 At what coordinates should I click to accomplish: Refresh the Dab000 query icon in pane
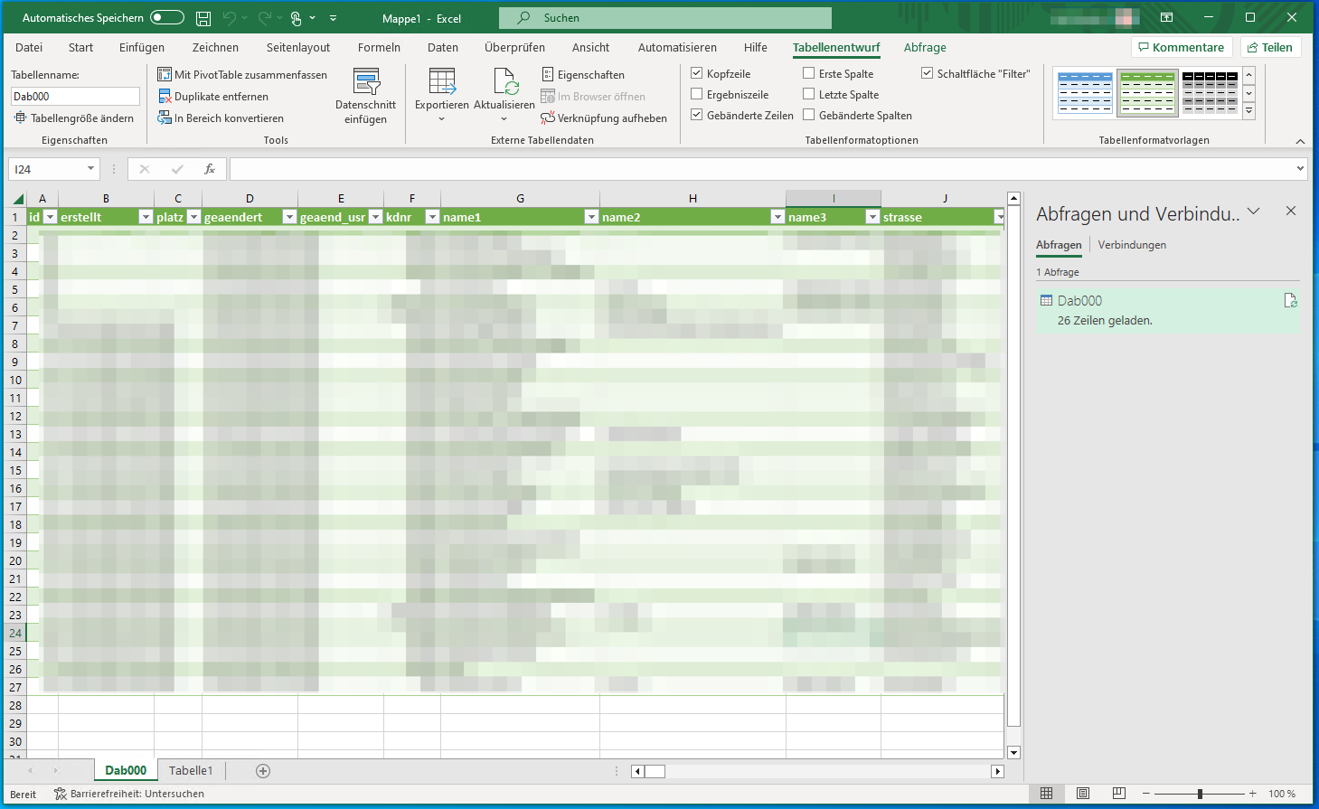[1290, 301]
